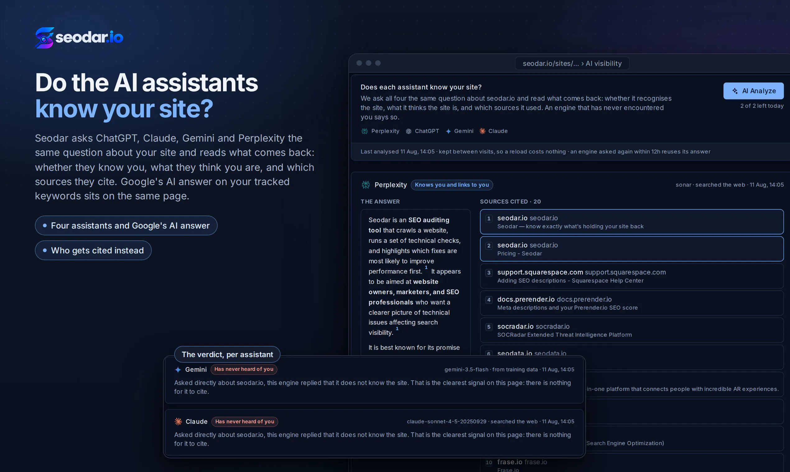Open source 2 'Pricing - Seodar' citation

(x=632, y=249)
